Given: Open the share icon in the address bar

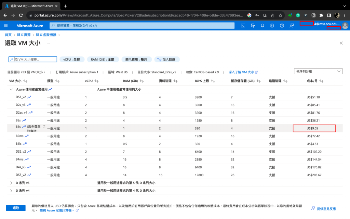Looking at the screenshot, I should (272, 15).
